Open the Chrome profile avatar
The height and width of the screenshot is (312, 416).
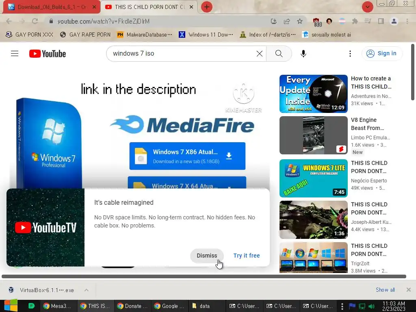pos(394,21)
